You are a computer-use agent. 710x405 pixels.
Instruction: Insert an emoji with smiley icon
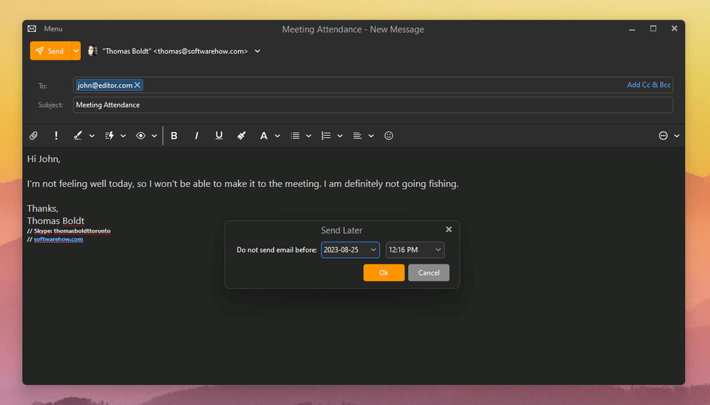(x=388, y=136)
